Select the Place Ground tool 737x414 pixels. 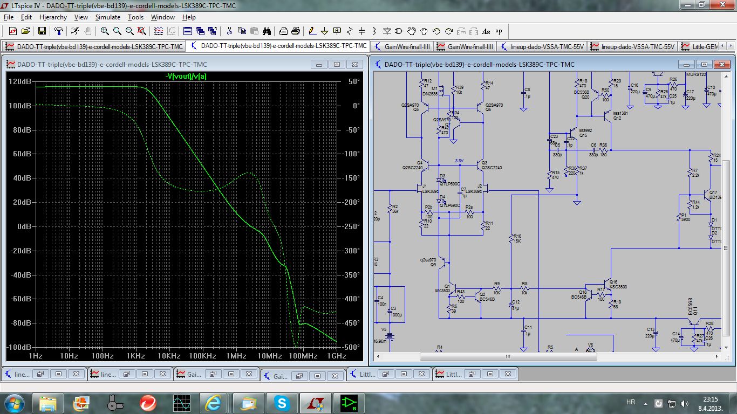click(325, 31)
